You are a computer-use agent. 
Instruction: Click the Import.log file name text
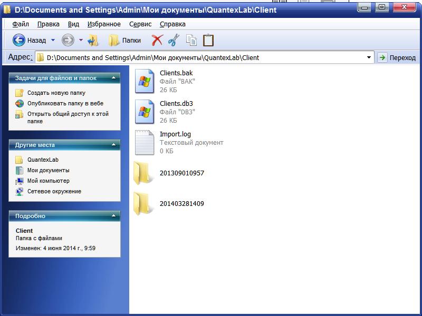pos(175,134)
